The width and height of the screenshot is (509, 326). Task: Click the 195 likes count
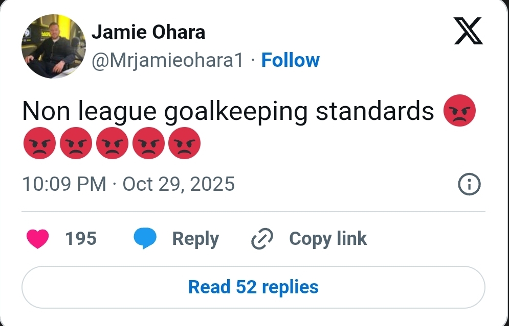(x=81, y=239)
